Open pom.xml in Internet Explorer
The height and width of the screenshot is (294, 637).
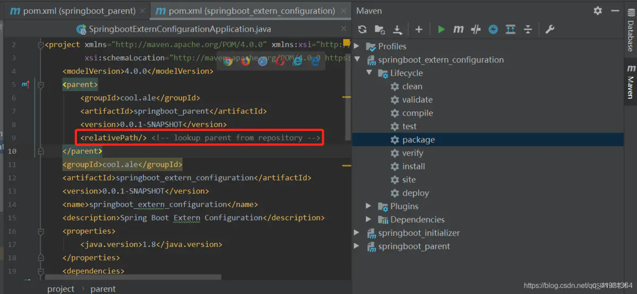pos(298,61)
